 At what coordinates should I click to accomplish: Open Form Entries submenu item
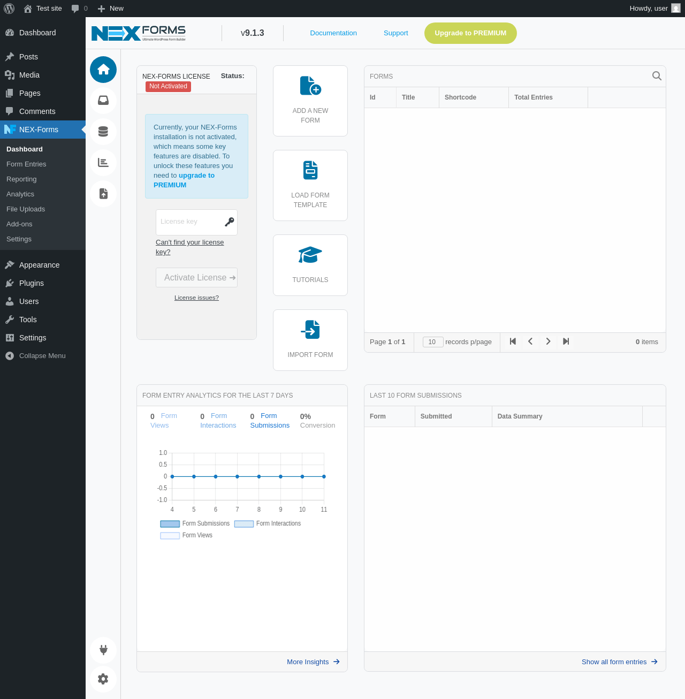[43, 164]
